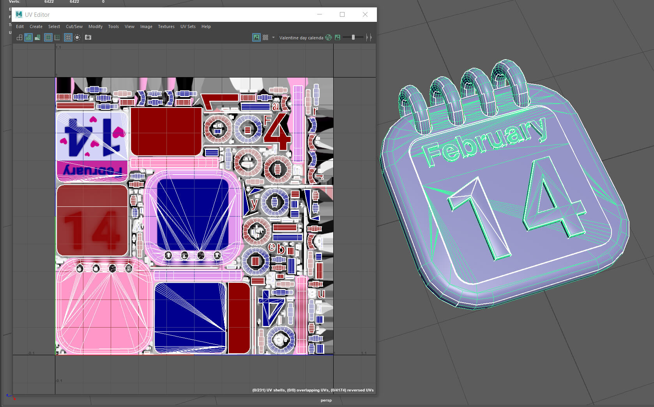Click the internal shell borders icon
The image size is (654, 407).
tap(57, 37)
